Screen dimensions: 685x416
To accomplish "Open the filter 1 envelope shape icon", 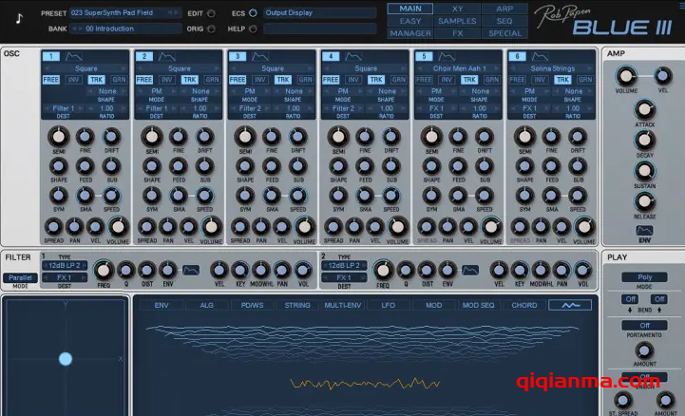I will [x=191, y=270].
